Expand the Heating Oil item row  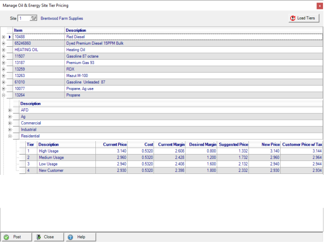(x=4, y=50)
